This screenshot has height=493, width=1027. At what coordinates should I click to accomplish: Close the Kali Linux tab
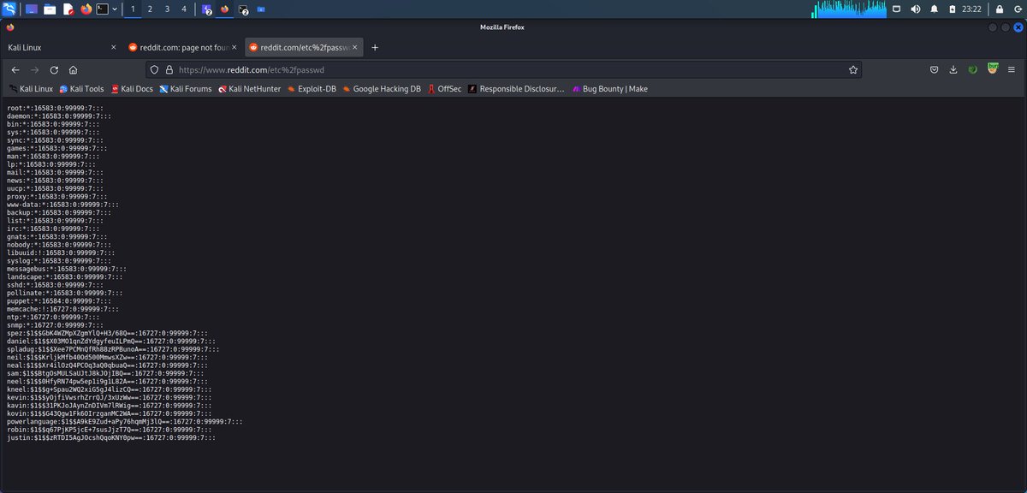114,48
